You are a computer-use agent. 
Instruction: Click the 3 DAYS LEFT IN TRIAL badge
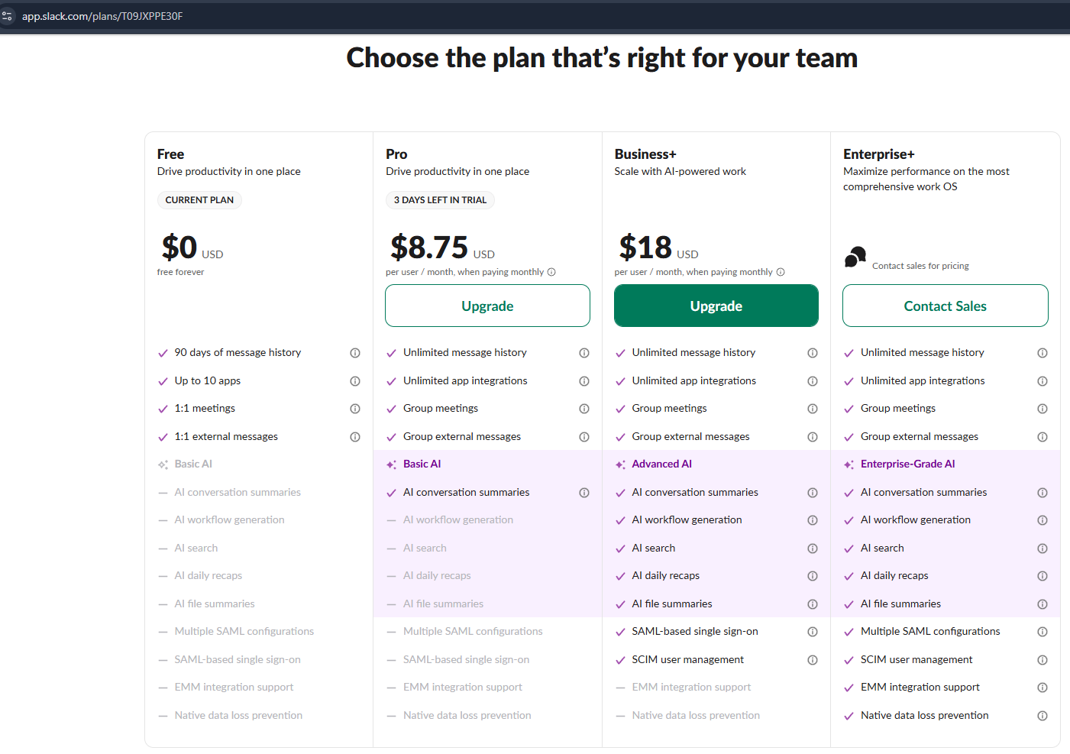point(440,200)
